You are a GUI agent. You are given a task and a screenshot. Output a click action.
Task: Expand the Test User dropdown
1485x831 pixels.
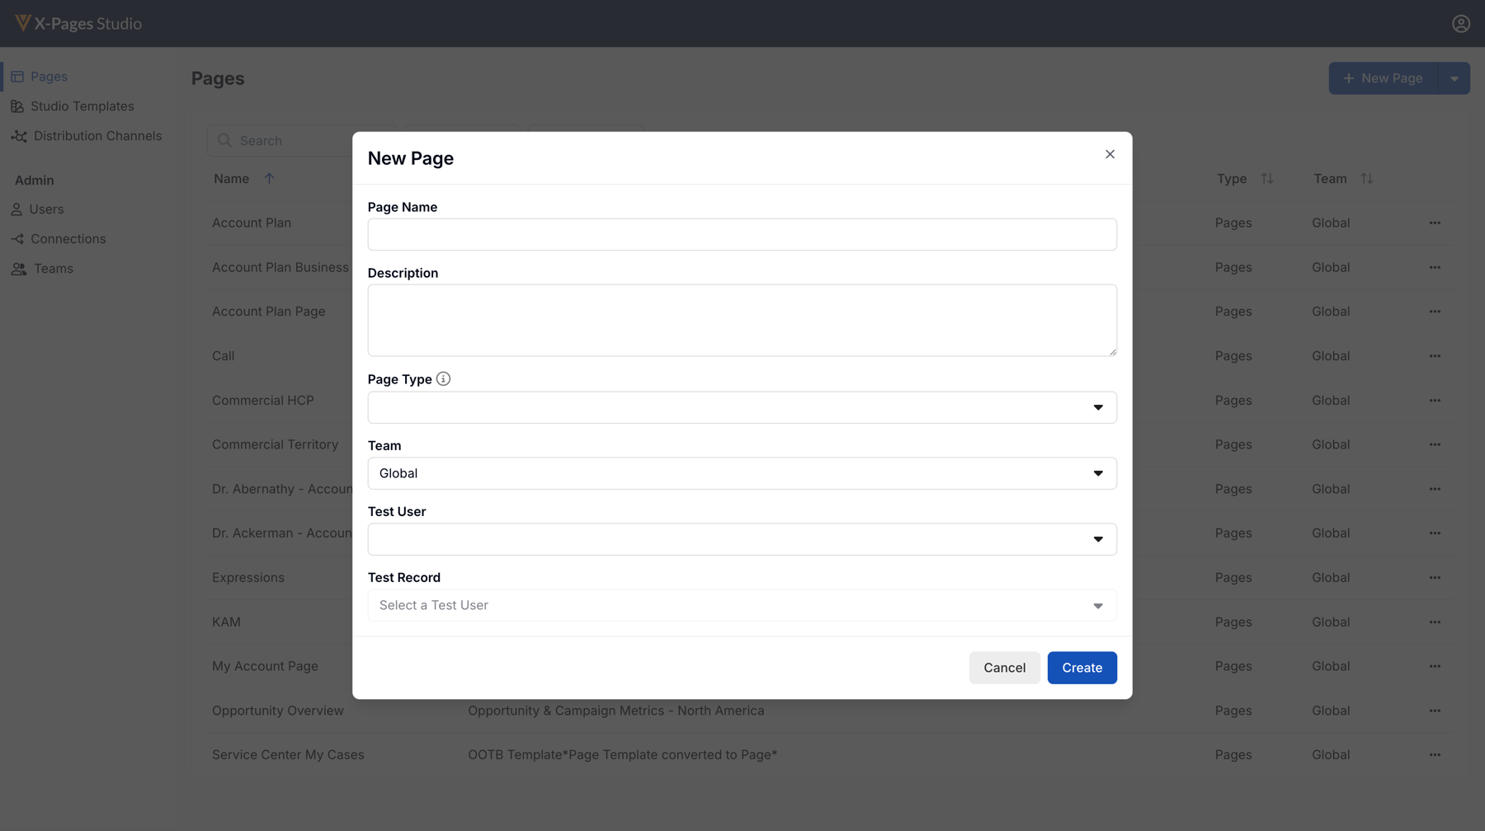click(x=742, y=539)
